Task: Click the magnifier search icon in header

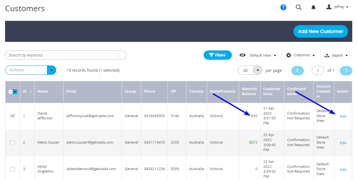Action: 299,8
